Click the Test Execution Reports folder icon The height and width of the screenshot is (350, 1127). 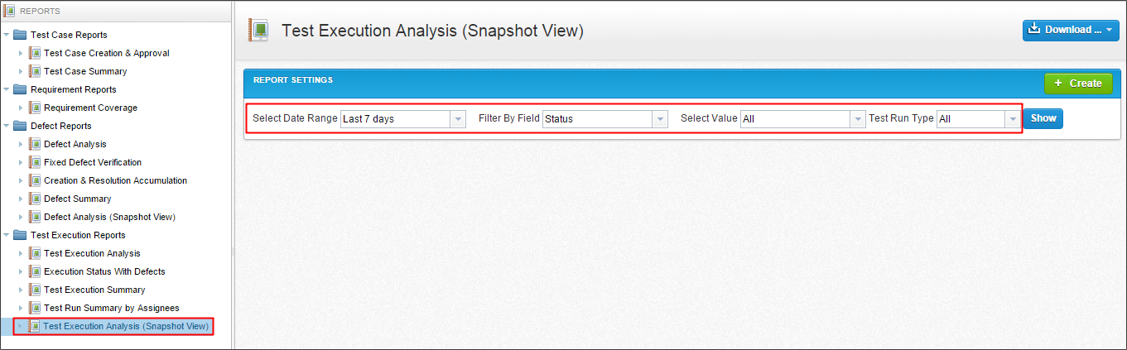pos(20,235)
